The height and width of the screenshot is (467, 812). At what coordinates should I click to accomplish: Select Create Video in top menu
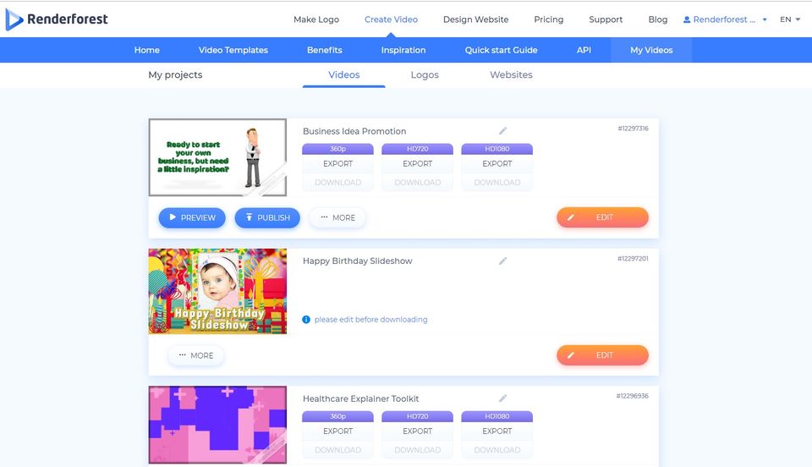[x=391, y=19]
